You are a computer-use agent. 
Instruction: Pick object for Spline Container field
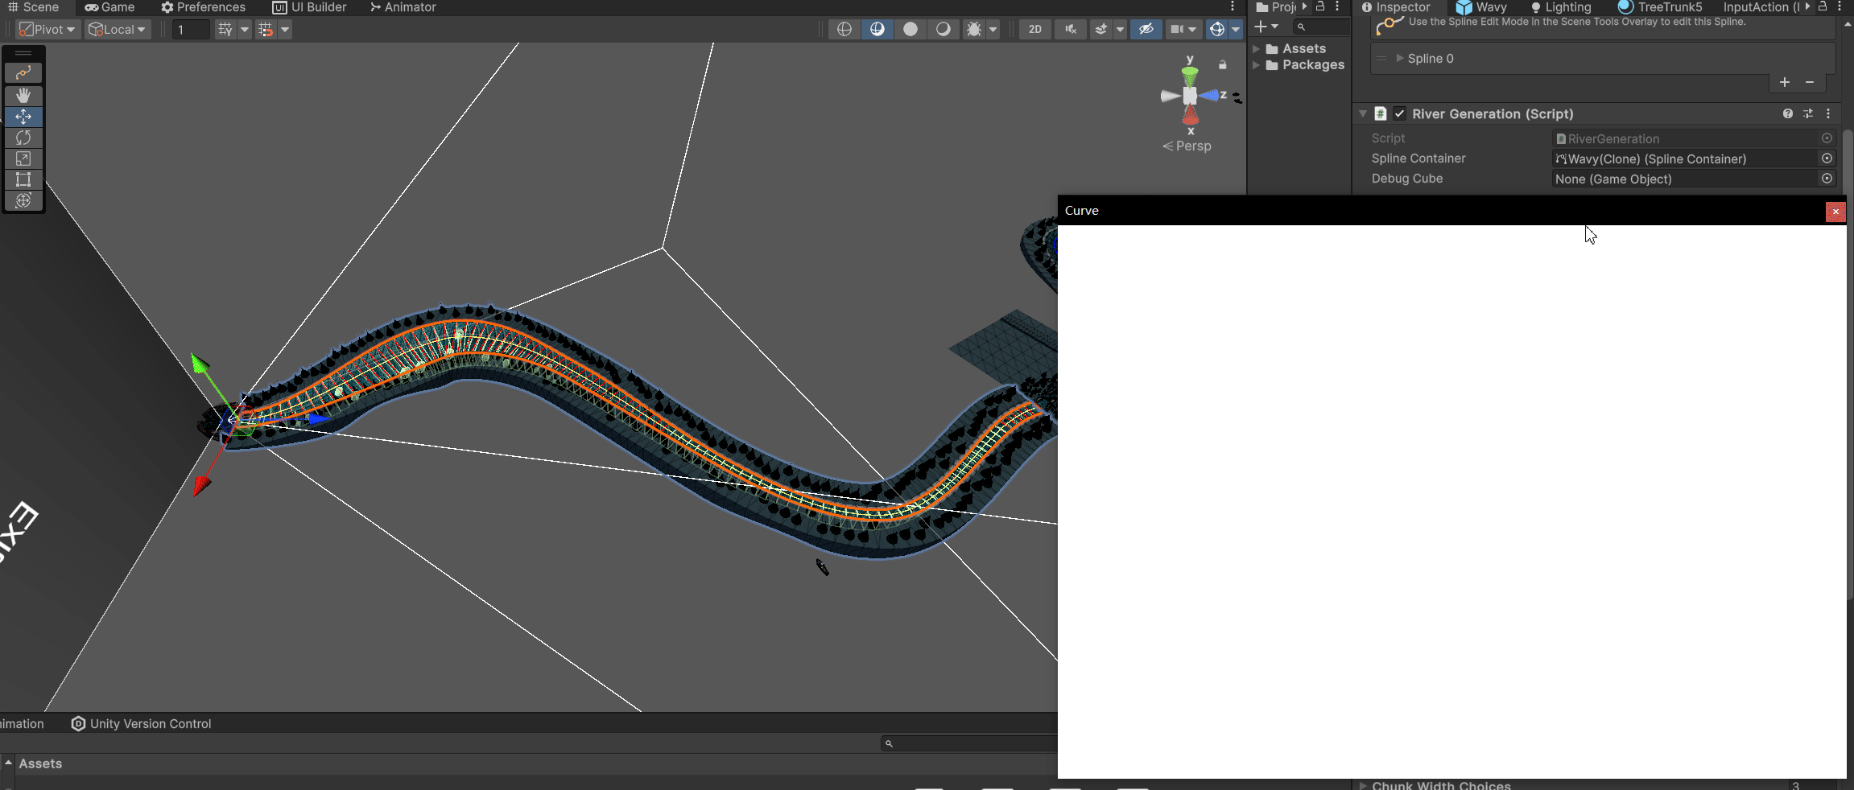pos(1827,158)
